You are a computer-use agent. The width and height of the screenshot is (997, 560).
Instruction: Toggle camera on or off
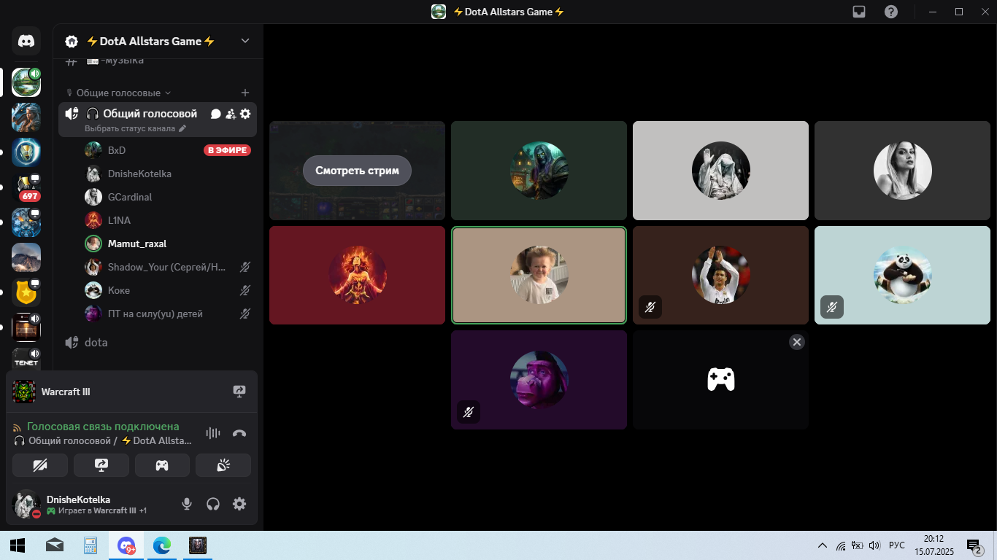click(x=40, y=465)
